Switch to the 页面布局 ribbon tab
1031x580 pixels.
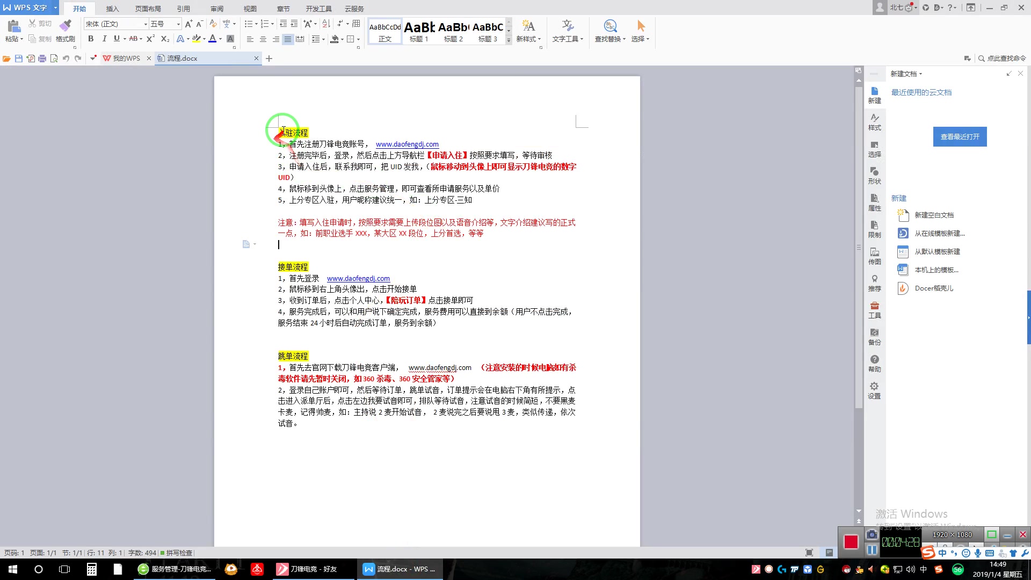click(148, 9)
